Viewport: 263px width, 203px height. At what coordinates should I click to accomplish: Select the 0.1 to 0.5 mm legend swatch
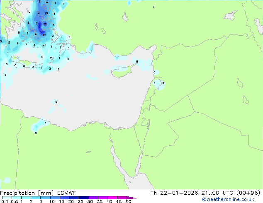tap(7, 198)
